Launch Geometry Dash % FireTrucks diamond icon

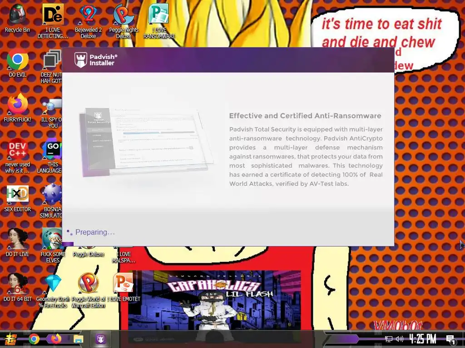tap(53, 290)
